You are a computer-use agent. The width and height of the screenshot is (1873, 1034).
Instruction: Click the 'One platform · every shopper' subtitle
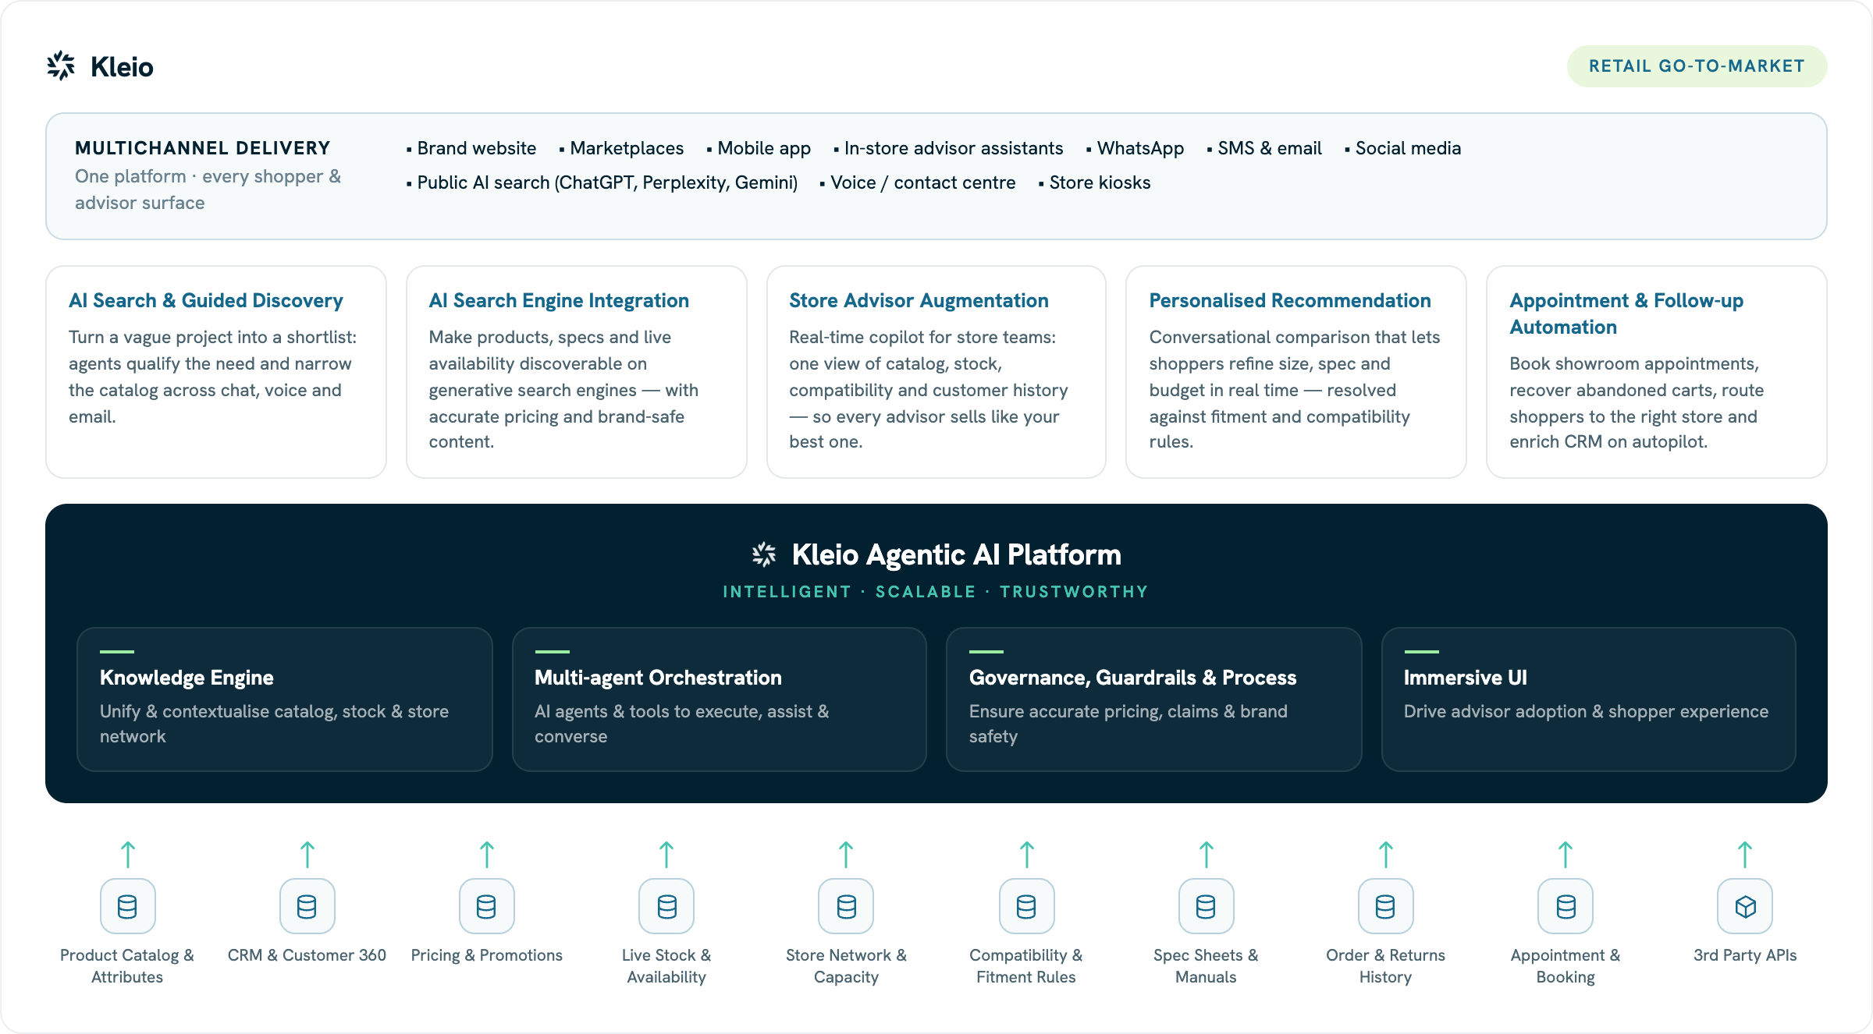(208, 189)
